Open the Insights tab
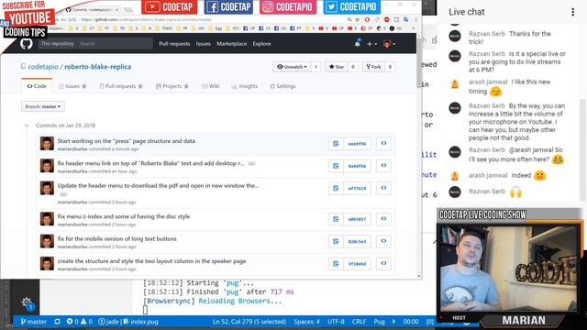This screenshot has width=587, height=330. coord(245,86)
